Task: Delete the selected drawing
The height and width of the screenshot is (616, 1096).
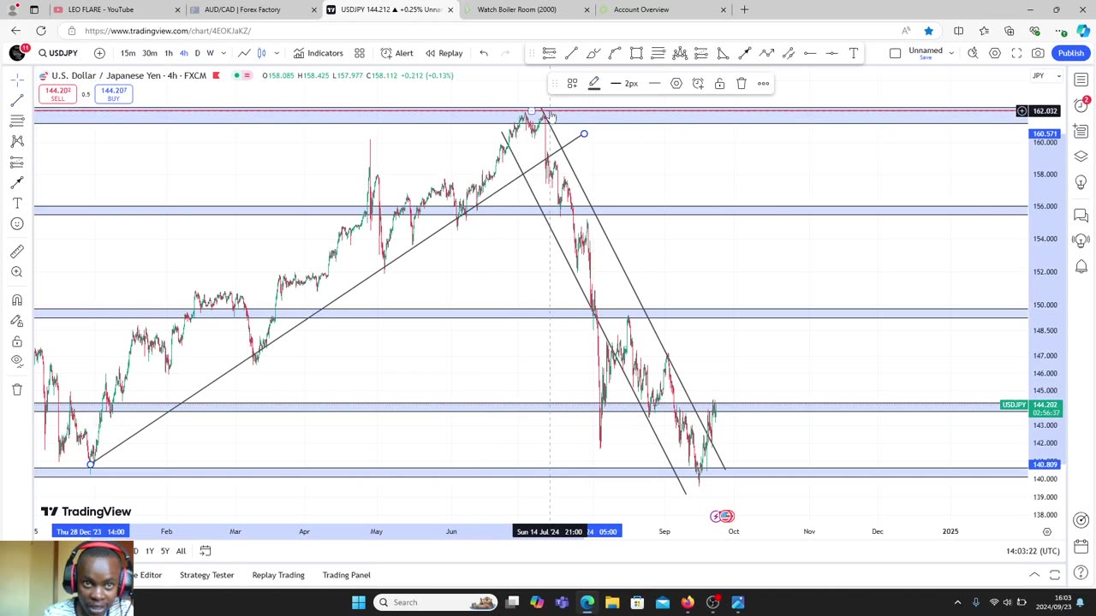Action: pyautogui.click(x=742, y=84)
